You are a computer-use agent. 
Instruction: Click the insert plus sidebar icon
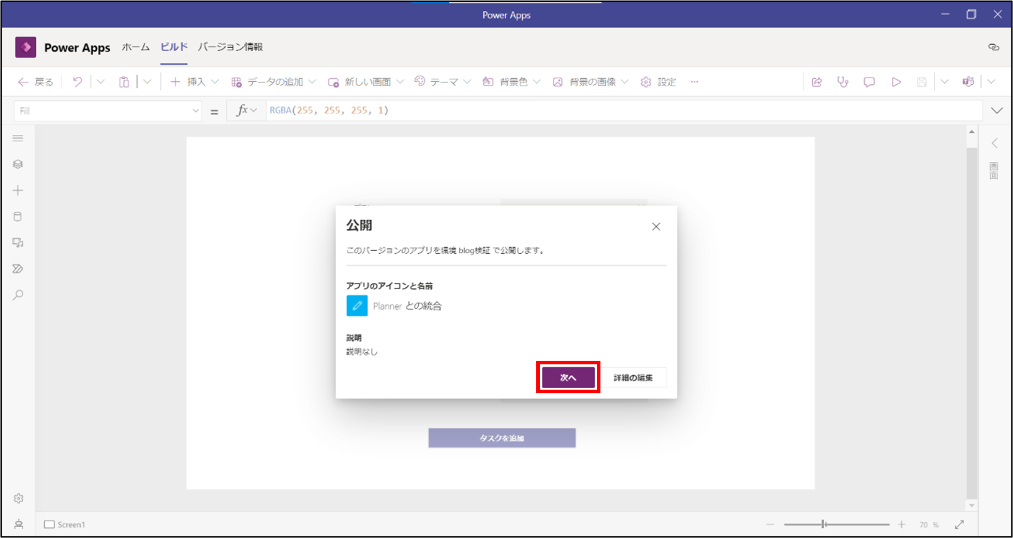tap(18, 190)
